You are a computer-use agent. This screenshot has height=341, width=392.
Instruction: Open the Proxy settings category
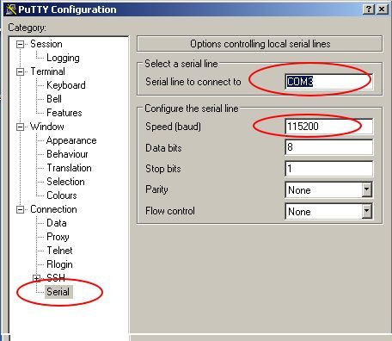point(58,237)
